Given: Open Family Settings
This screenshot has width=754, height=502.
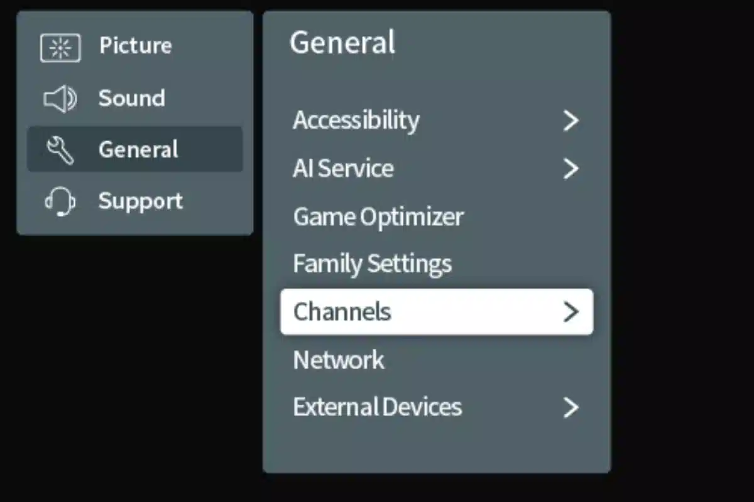Looking at the screenshot, I should [x=371, y=264].
